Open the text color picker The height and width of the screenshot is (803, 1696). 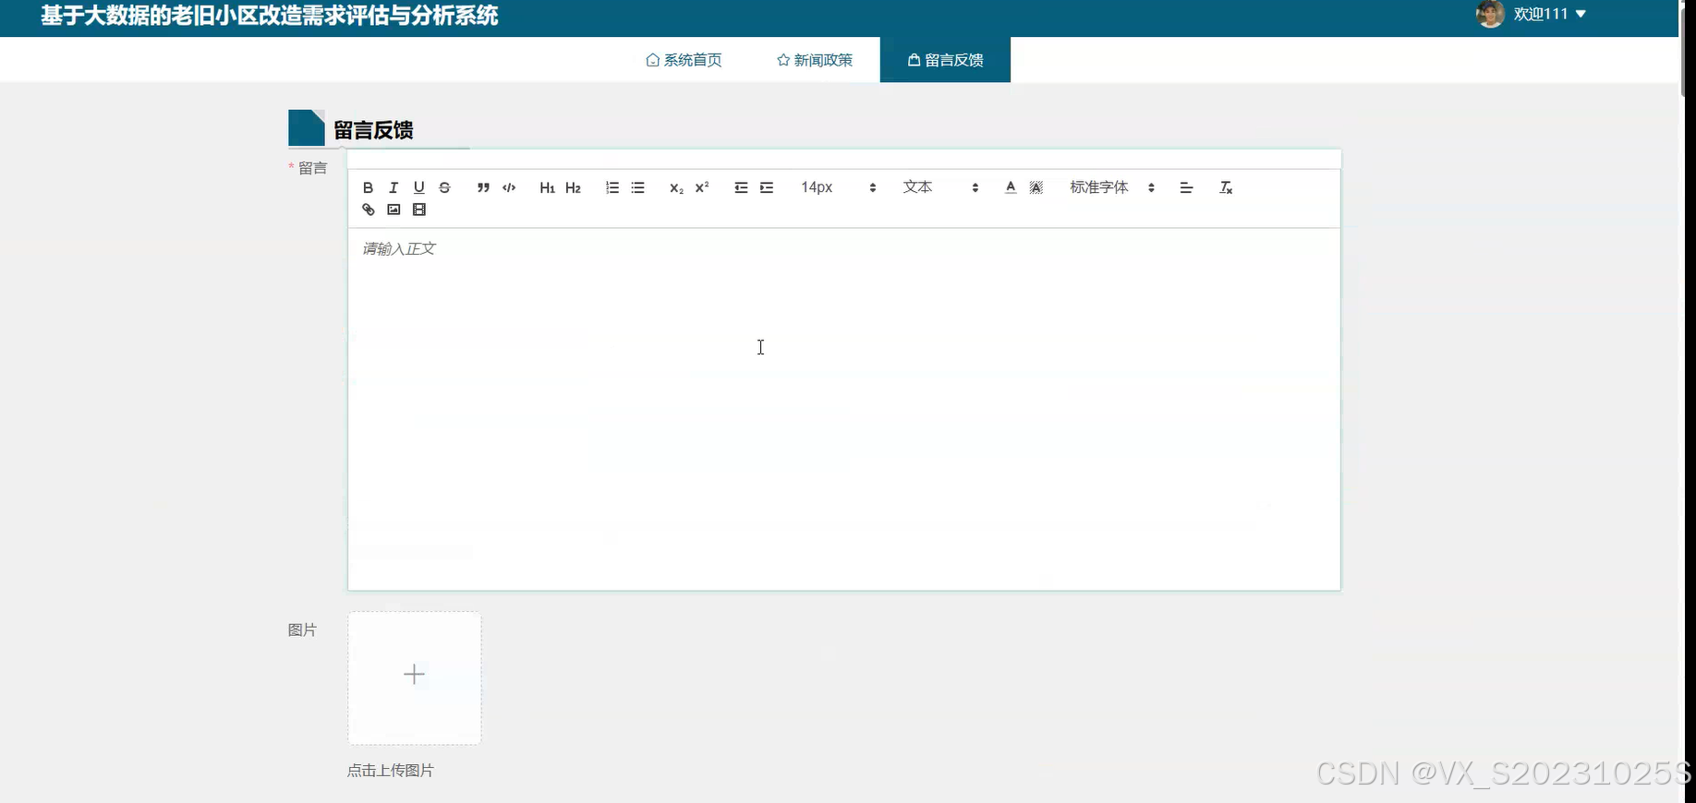coord(1011,187)
